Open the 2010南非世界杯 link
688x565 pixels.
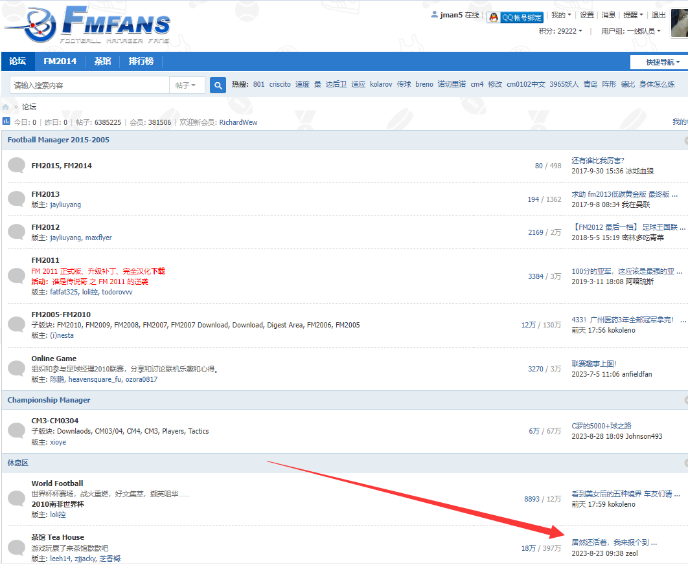(58, 504)
